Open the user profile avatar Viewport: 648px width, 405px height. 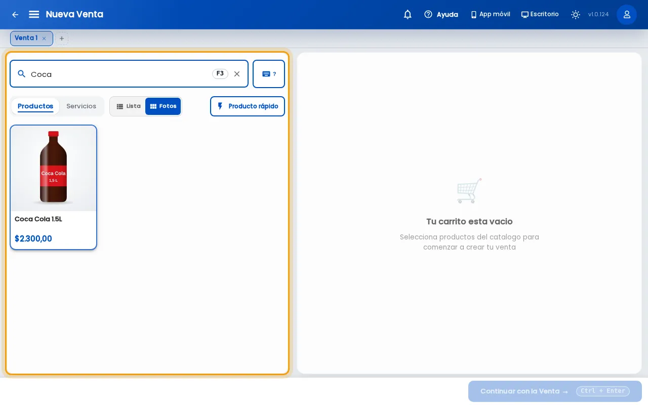click(x=627, y=14)
